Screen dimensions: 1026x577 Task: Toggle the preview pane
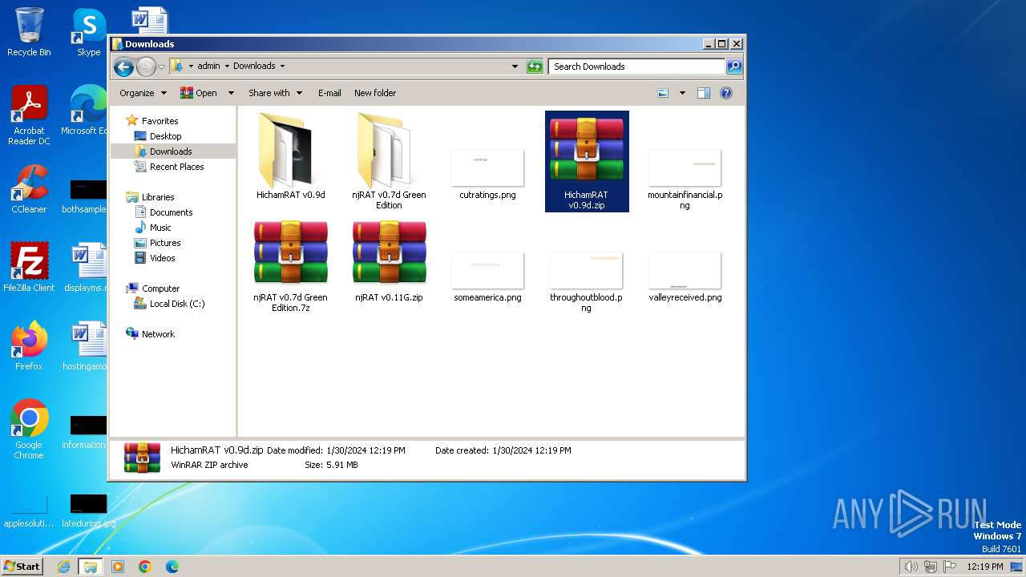pyautogui.click(x=704, y=93)
